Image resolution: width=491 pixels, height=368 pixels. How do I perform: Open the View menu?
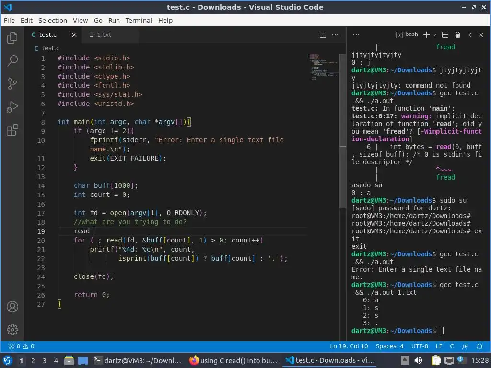coord(81,20)
